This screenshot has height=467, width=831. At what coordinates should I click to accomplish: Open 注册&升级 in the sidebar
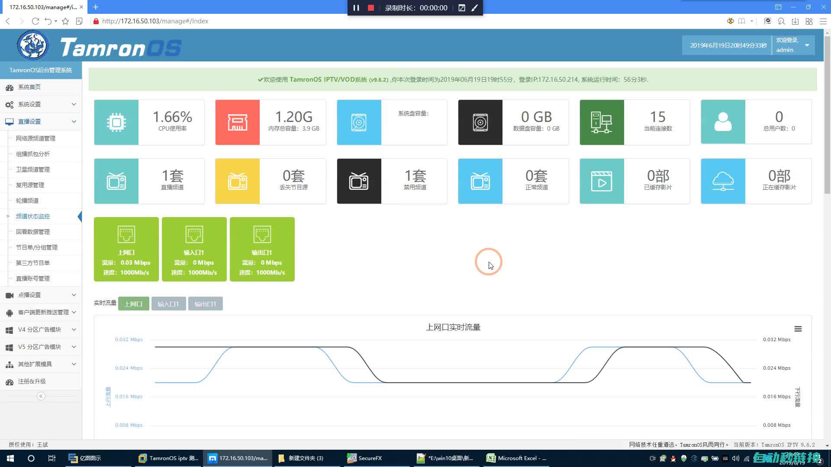coord(41,381)
